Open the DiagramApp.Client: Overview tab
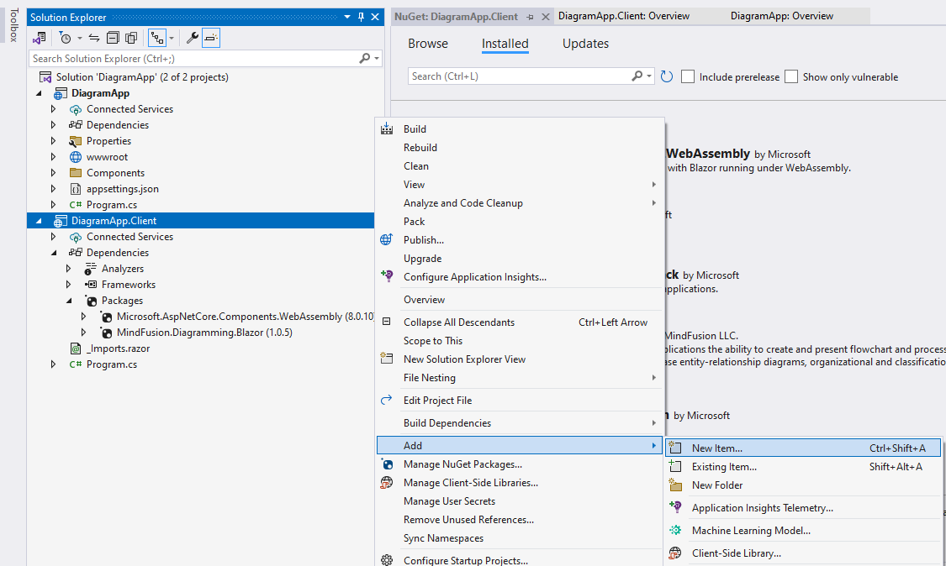The height and width of the screenshot is (566, 946). click(x=624, y=16)
